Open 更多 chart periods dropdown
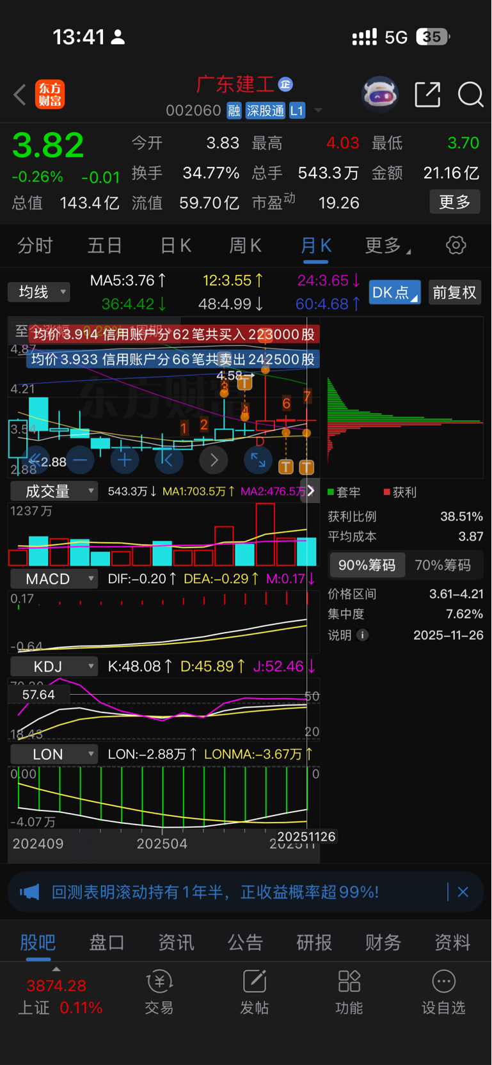 (x=388, y=246)
